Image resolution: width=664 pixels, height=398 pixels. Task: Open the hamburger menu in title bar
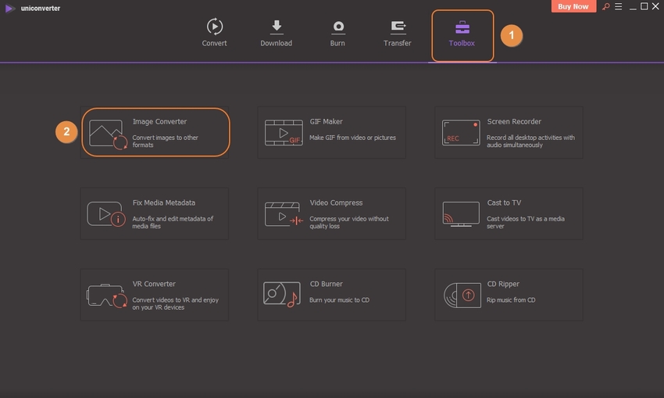[x=617, y=7]
